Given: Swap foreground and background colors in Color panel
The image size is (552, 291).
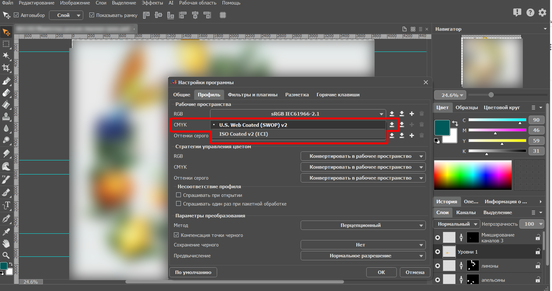Looking at the screenshot, I should coord(455,124).
